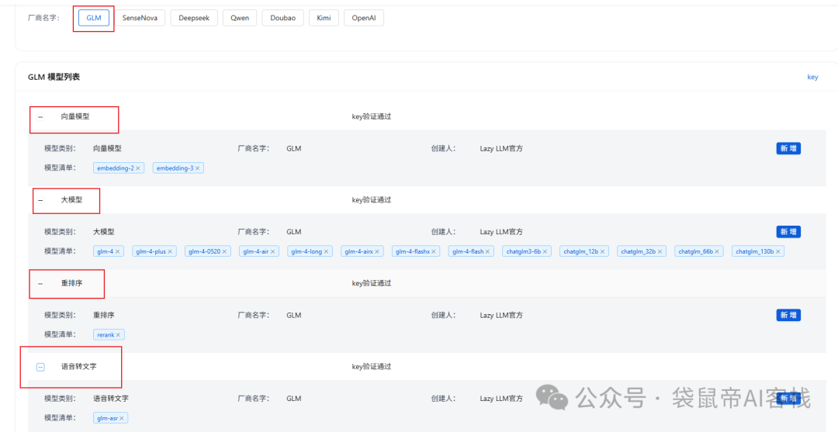Switch to Qwen vendor
The width and height of the screenshot is (838, 432).
240,18
